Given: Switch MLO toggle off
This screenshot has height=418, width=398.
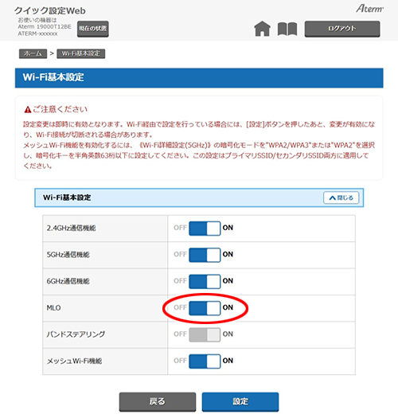Looking at the screenshot, I should point(205,308).
